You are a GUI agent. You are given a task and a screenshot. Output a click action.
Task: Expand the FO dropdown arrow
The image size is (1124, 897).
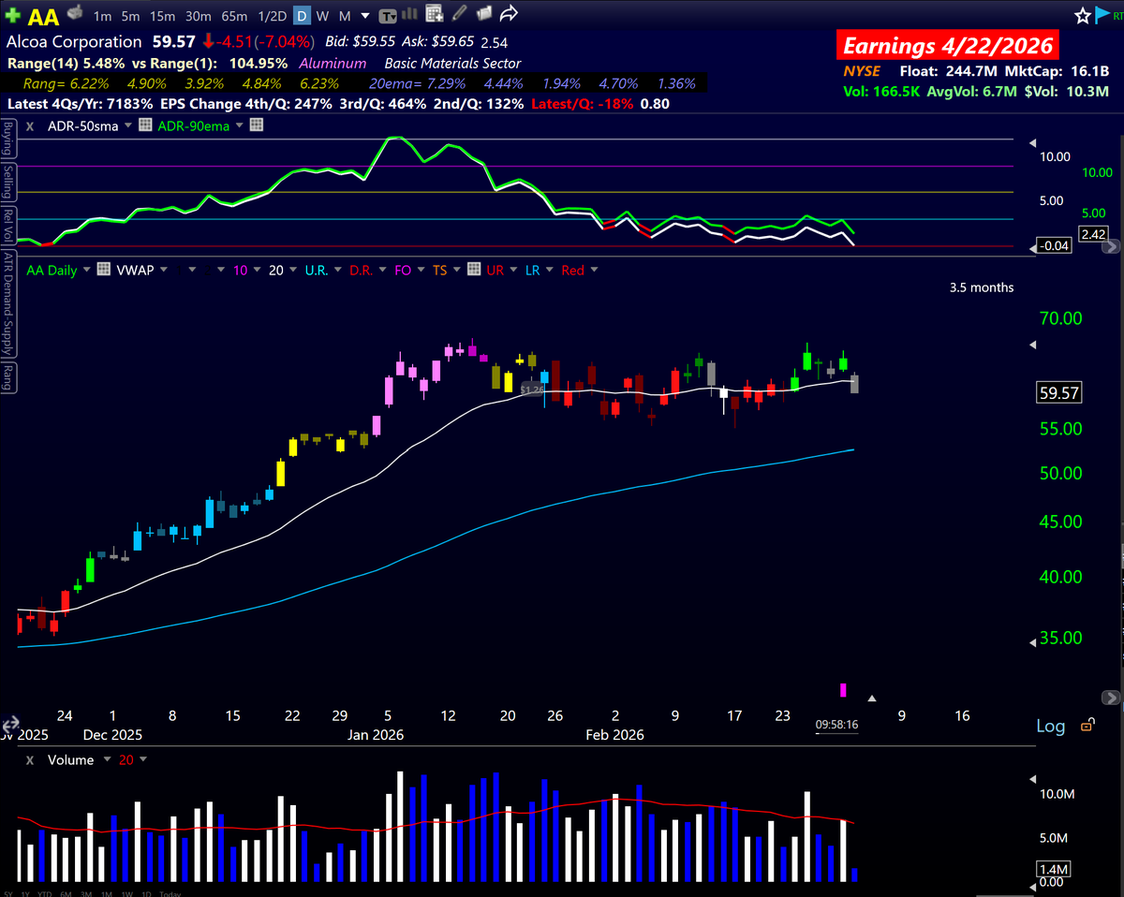pos(421,271)
